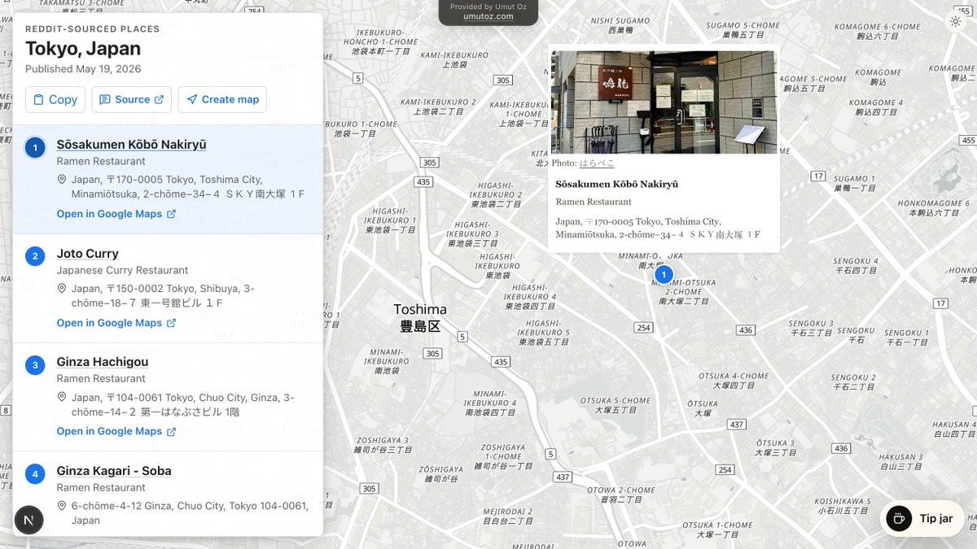
Task: Open Google Maps link for Sōsakumen Kōbō Nakiryū
Action: tap(116, 214)
